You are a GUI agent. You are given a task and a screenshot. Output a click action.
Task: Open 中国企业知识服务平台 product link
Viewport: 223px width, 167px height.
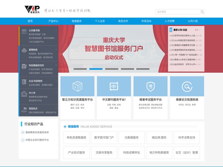click(37, 140)
